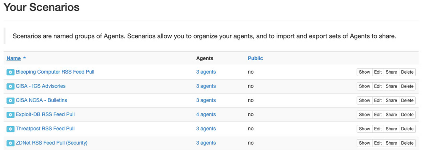Screen dimensions: 423x154
Task: View 3 agents of Threatpost RSS Feed Pull
Action: point(206,129)
